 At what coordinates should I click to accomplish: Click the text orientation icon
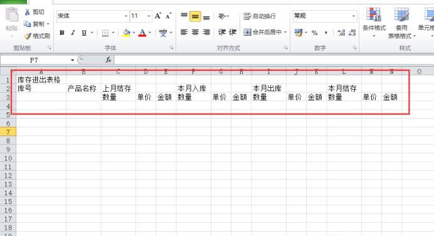coord(222,16)
